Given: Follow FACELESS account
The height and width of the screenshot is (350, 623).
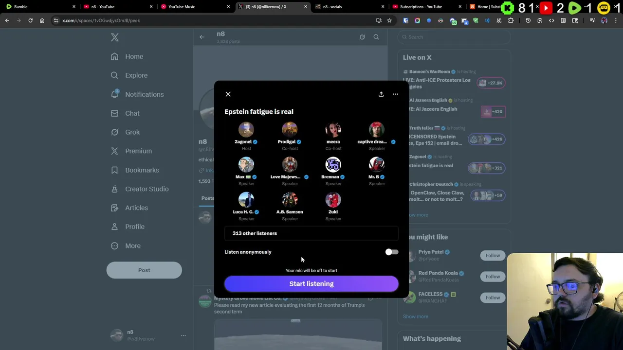Looking at the screenshot, I should (493, 297).
